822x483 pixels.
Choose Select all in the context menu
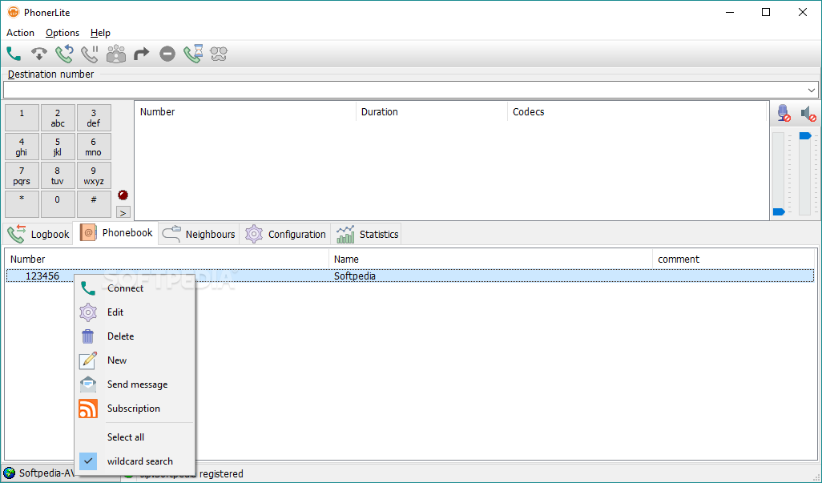pyautogui.click(x=135, y=437)
